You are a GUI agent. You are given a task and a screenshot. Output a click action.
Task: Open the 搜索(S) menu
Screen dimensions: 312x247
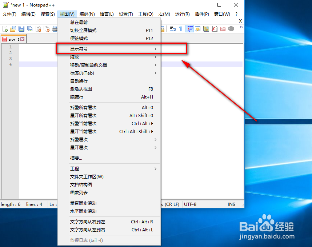(x=48, y=14)
